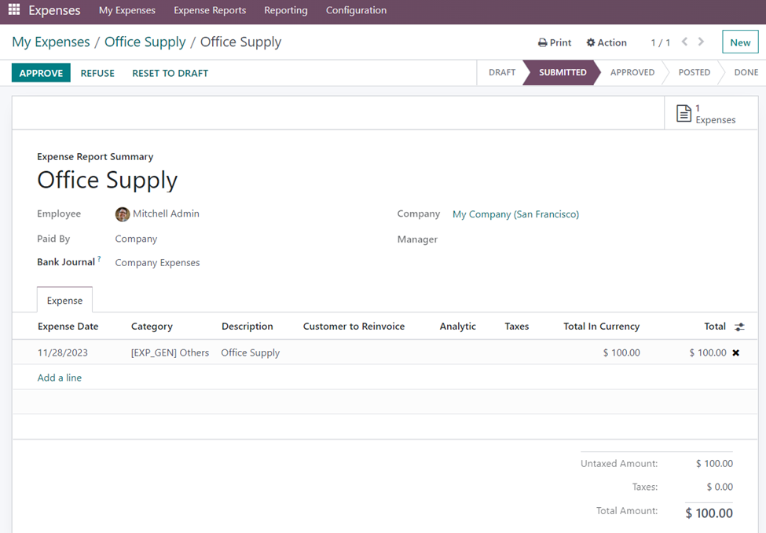Delete the Office Supply expense line
Screen dimensions: 766x533
[x=736, y=352]
